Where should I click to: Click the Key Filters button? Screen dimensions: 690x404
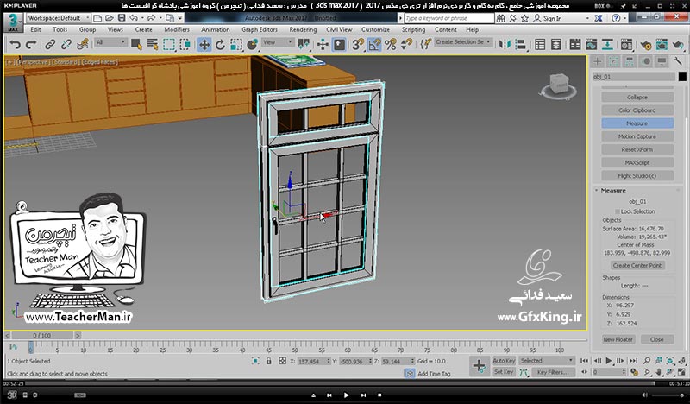(553, 372)
